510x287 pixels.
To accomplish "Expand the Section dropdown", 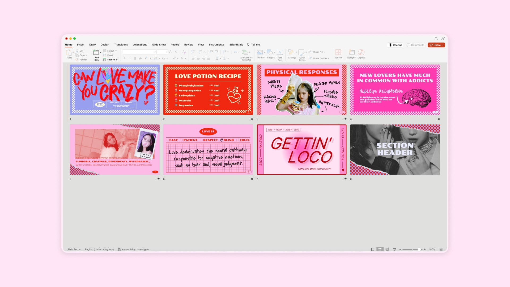I will point(111,60).
